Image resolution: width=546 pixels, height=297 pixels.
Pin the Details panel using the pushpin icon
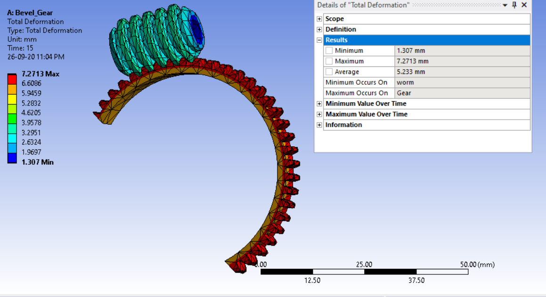pos(515,5)
